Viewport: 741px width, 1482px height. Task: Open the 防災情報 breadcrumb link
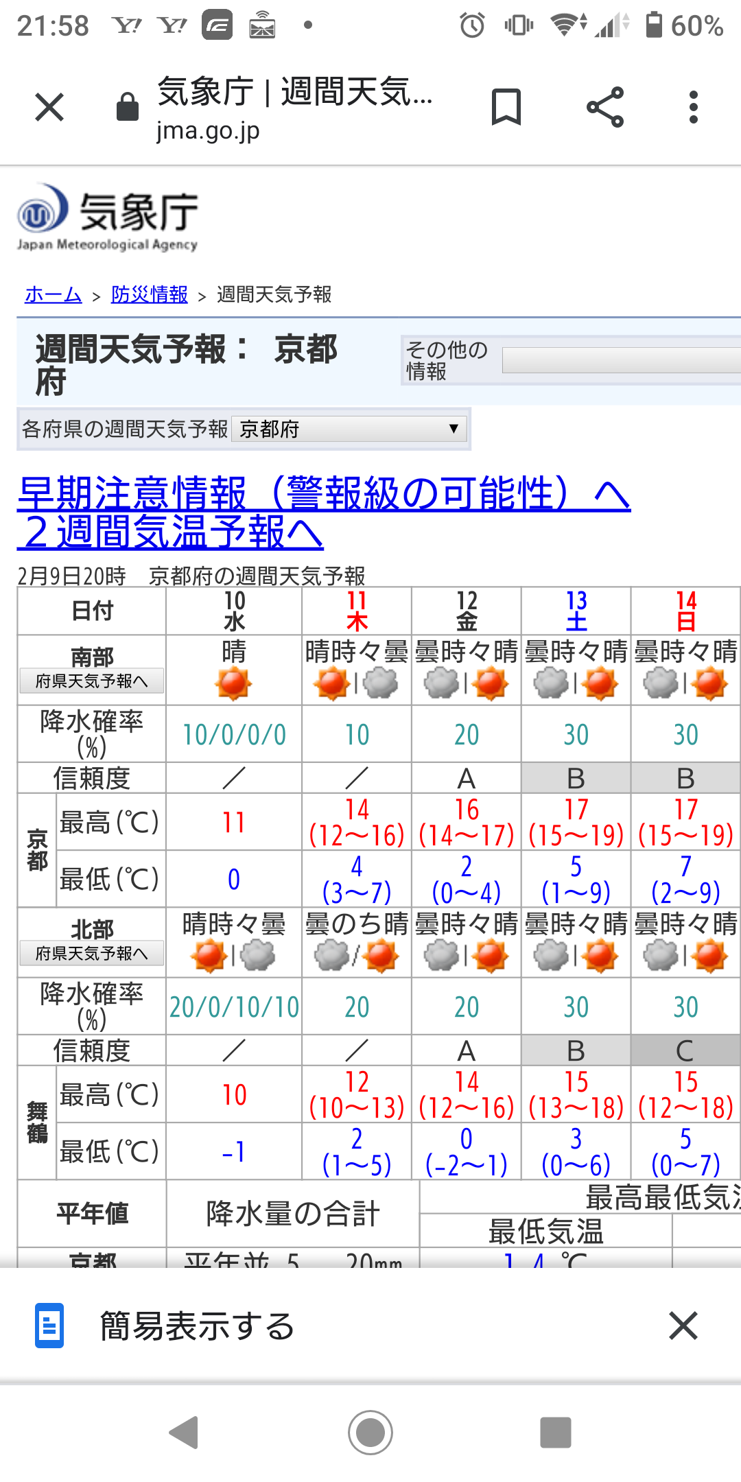coord(149,295)
